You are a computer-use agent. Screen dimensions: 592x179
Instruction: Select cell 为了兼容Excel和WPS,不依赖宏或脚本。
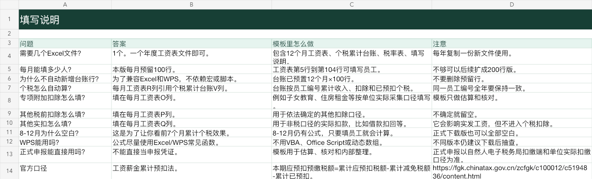coord(192,79)
